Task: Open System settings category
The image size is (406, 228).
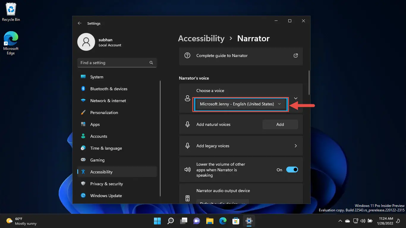Action: 117,77
